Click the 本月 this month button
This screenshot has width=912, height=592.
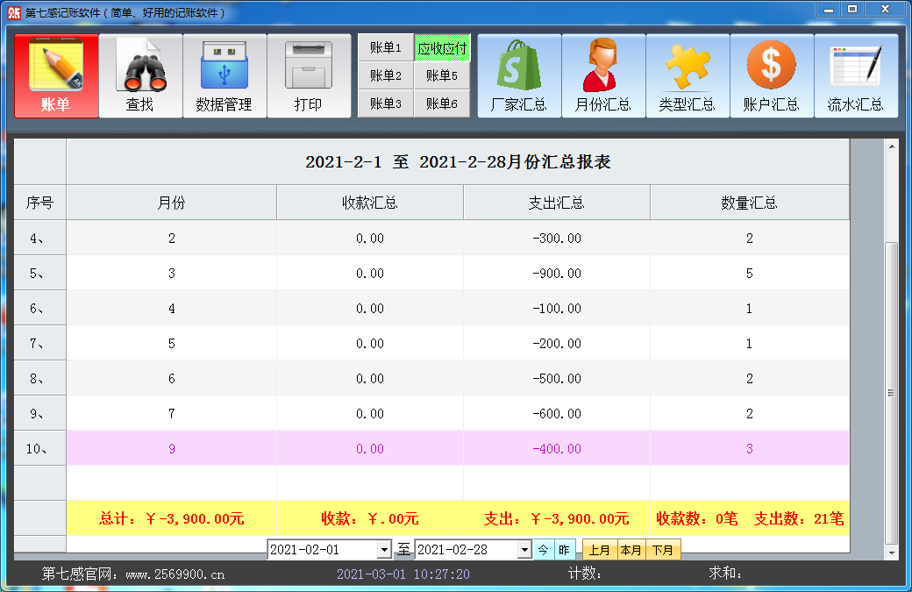(631, 550)
